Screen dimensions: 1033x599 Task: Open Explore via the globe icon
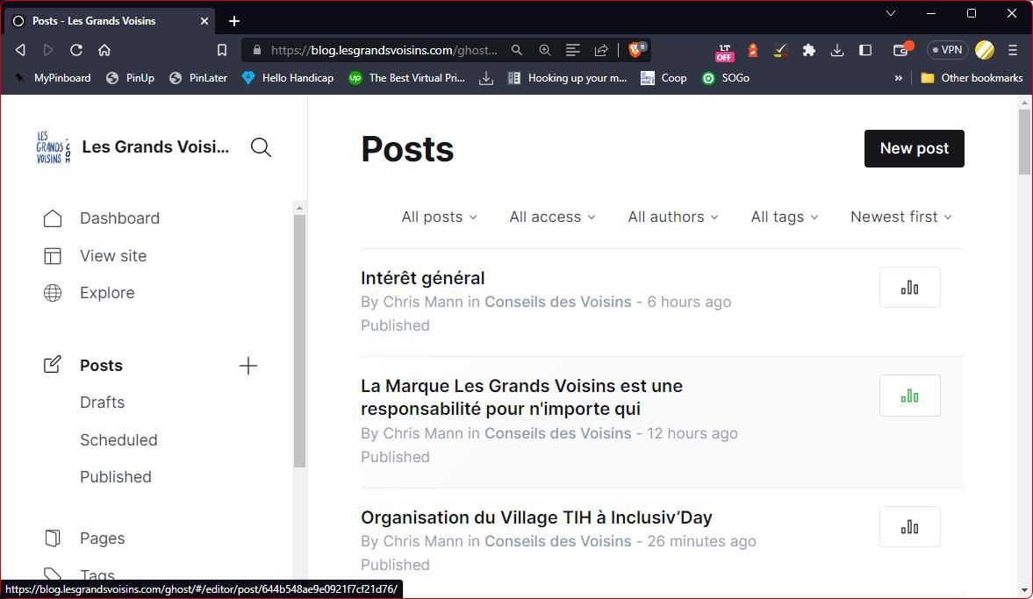click(53, 292)
